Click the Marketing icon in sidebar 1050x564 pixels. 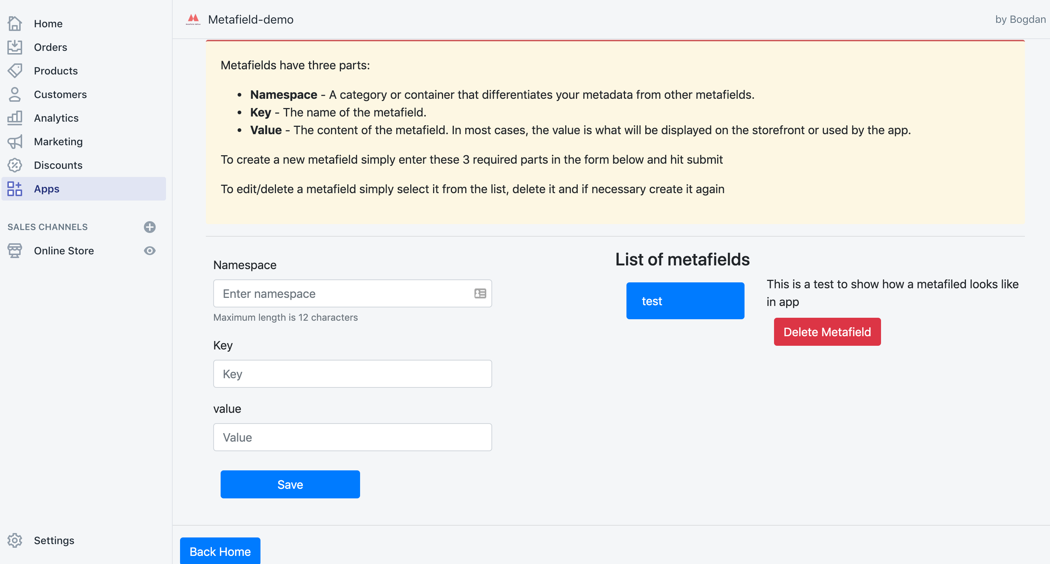[x=15, y=141]
